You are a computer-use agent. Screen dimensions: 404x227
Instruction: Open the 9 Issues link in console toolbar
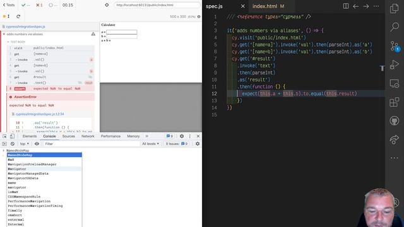pos(177,144)
